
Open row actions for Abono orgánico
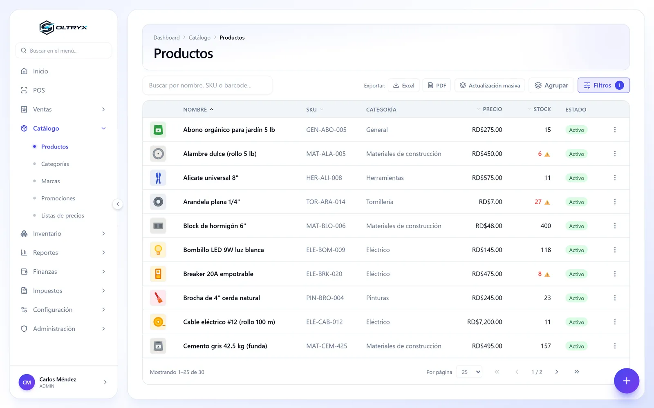tap(615, 130)
